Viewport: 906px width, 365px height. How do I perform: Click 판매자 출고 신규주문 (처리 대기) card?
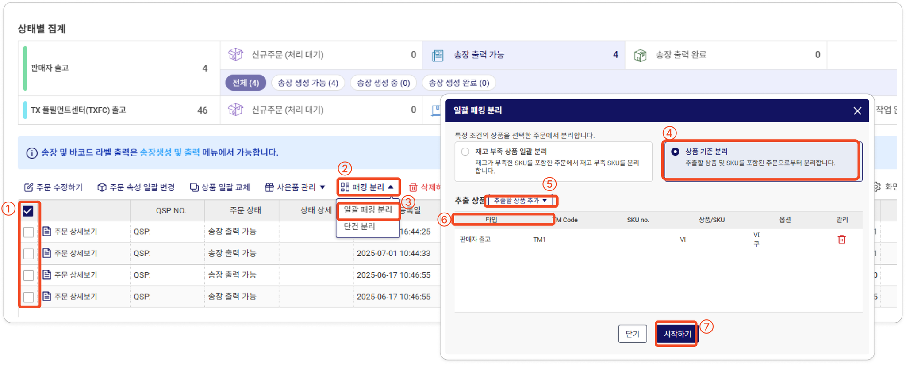[x=321, y=55]
